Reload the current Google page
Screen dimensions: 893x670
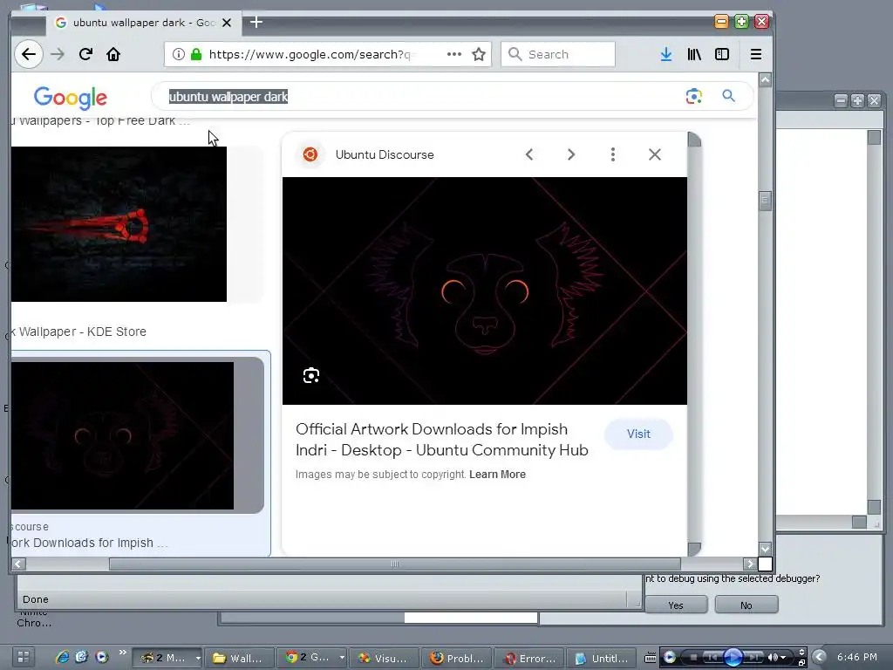tap(86, 54)
